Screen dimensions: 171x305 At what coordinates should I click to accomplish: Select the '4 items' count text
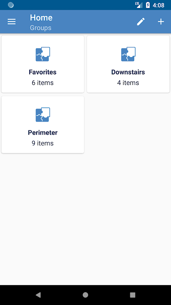(128, 83)
